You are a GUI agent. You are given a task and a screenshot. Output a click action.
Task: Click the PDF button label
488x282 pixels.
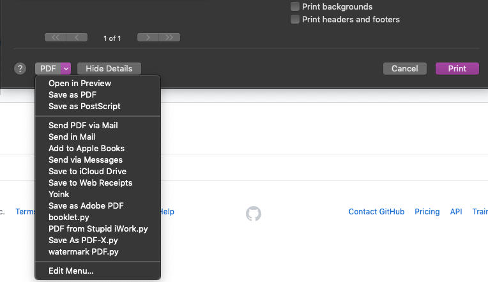tap(49, 68)
